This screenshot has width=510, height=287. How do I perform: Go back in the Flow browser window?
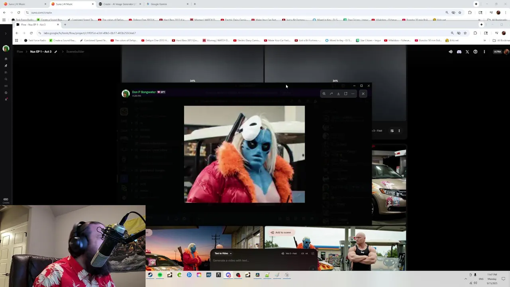coord(17,33)
